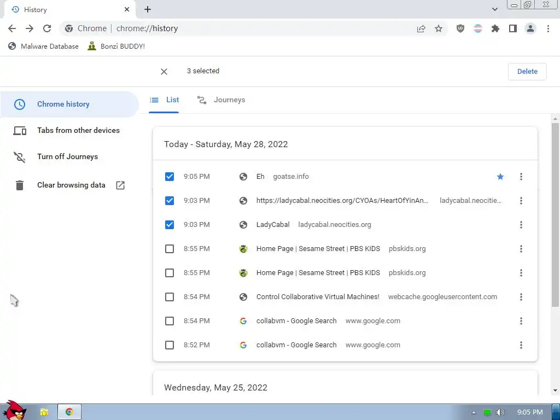
Task: Open the Eh history link
Action: coord(260,177)
